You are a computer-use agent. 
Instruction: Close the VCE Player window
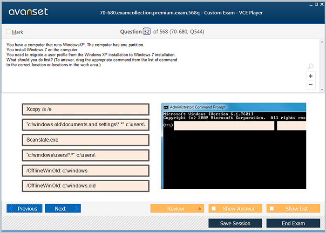point(322,4)
